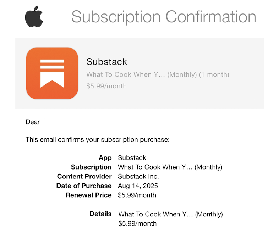Select the $5.99/month value in the Renewal Price row
Screen dimensions: 279x249
click(137, 195)
